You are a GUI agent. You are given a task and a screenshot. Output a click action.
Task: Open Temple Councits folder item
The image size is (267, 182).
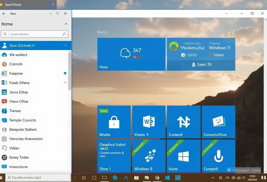34,120
